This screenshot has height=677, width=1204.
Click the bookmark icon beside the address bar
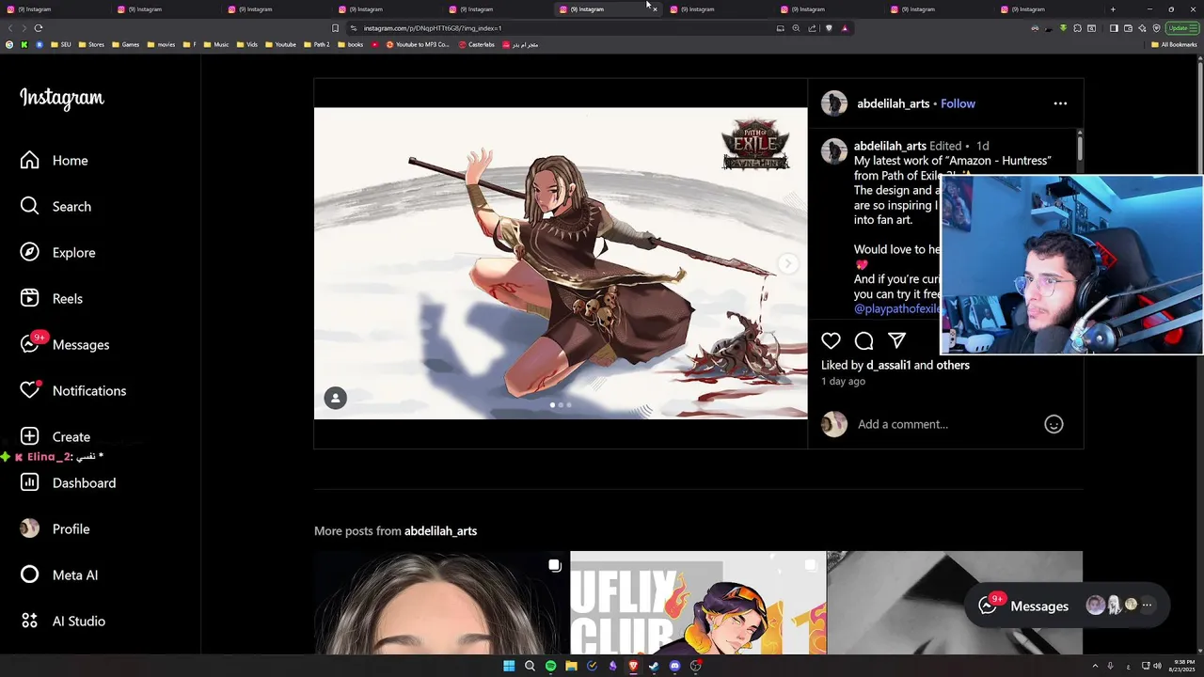click(335, 28)
